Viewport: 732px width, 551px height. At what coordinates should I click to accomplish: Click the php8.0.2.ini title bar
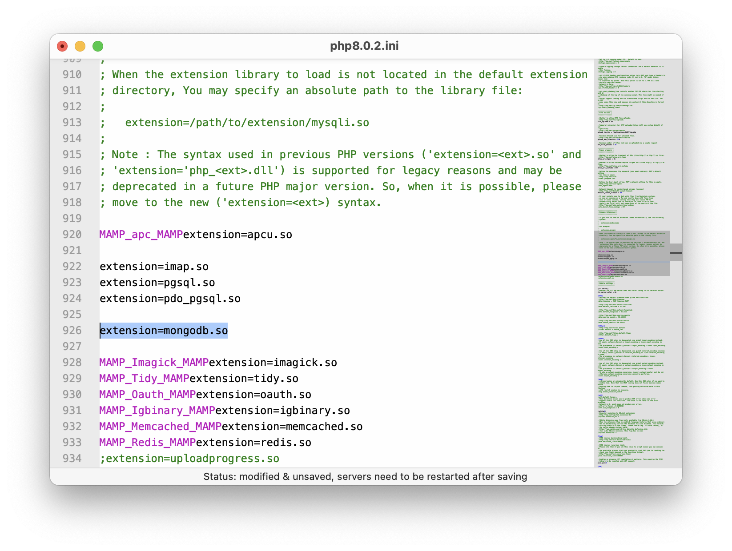365,45
